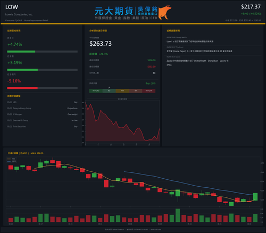The width and height of the screenshot is (266, 233).
Task: Click the orange bull logo icon
Action: (x=164, y=12)
